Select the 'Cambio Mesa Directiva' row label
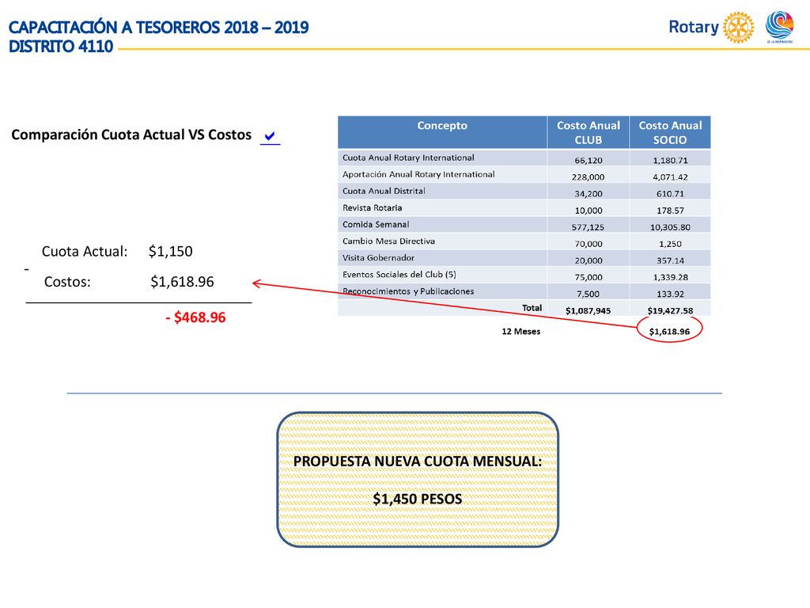 coord(388,241)
